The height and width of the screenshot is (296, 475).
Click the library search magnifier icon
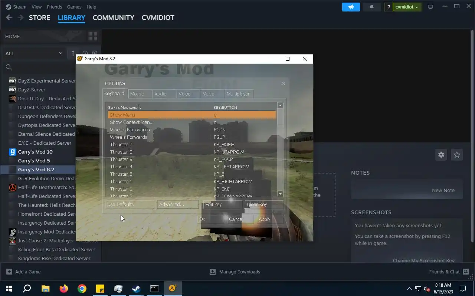click(x=9, y=67)
